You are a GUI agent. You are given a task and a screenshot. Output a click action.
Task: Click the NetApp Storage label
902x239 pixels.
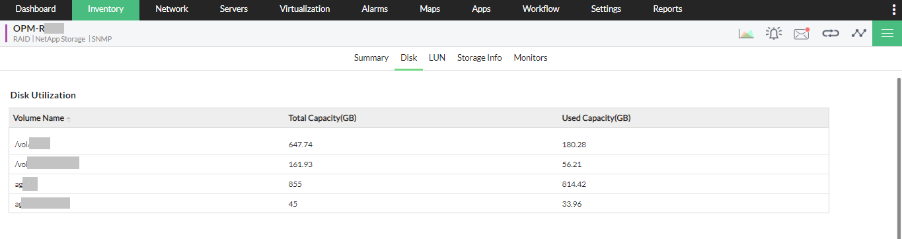coord(60,40)
